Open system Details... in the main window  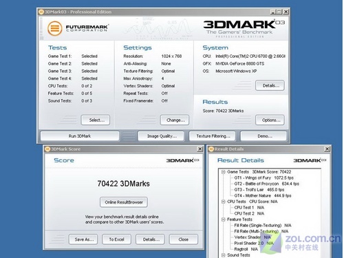coord(270,85)
